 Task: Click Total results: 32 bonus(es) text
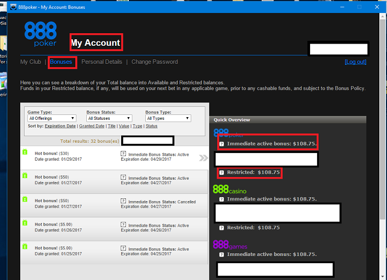tap(90, 141)
